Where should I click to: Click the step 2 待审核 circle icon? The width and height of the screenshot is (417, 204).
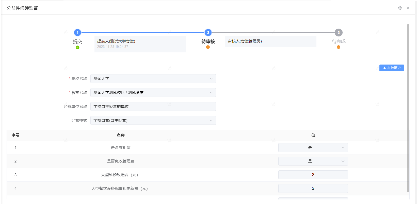coord(208,33)
